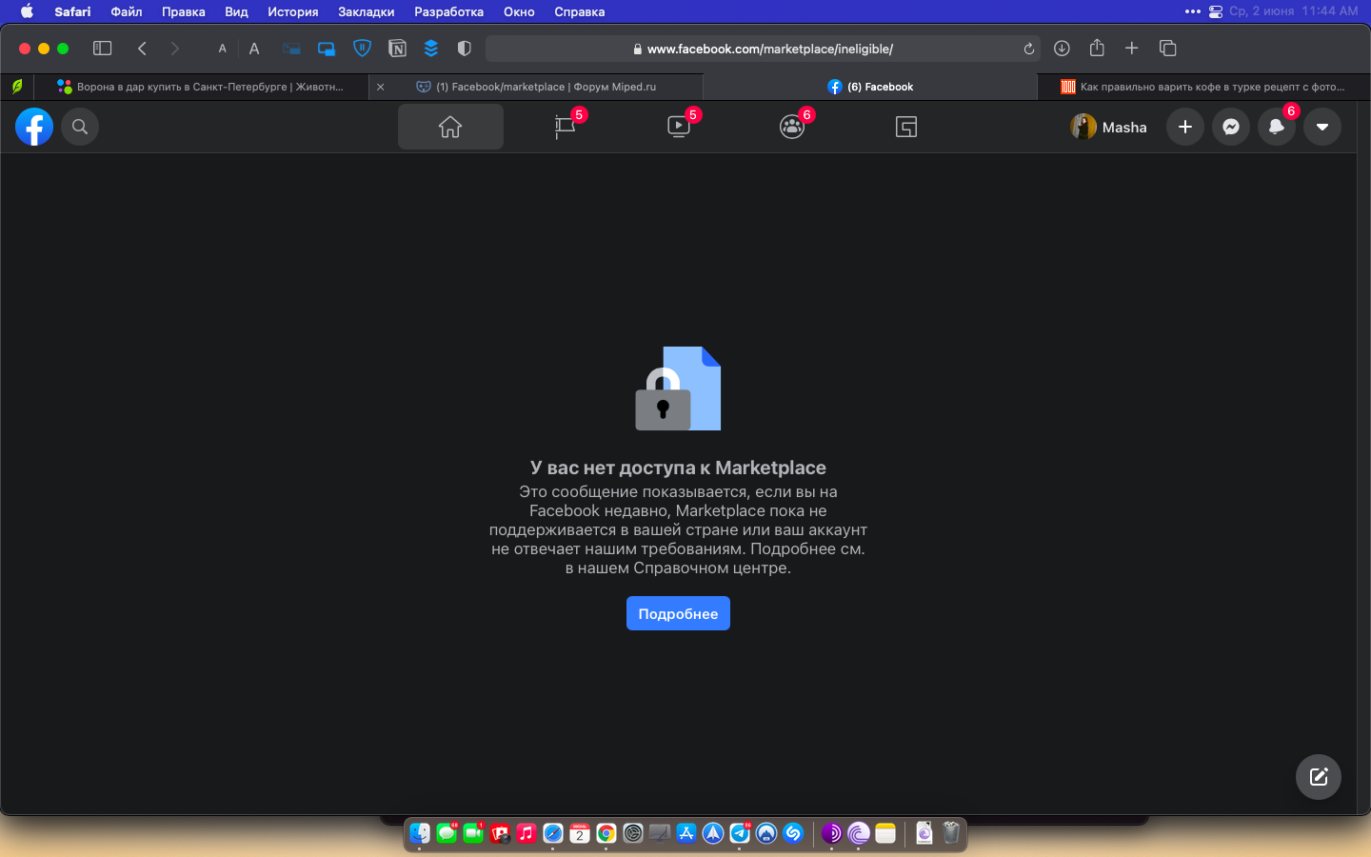
Task: Expand the three-dots menu bar overflow
Action: point(1193,11)
